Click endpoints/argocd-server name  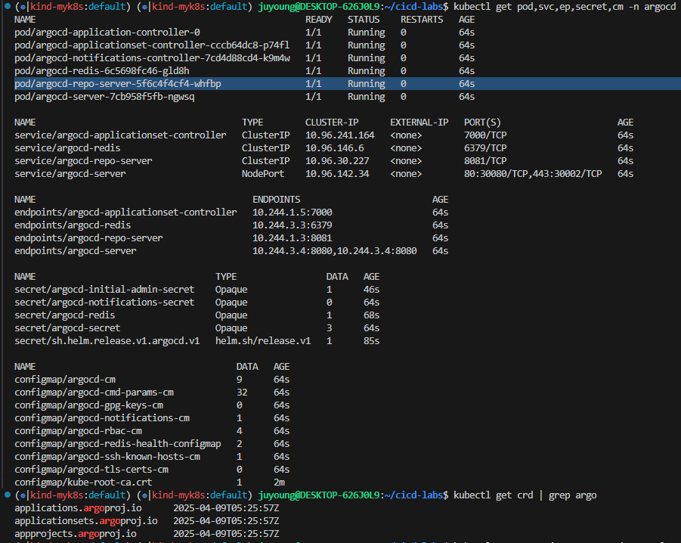pyautogui.click(x=75, y=251)
